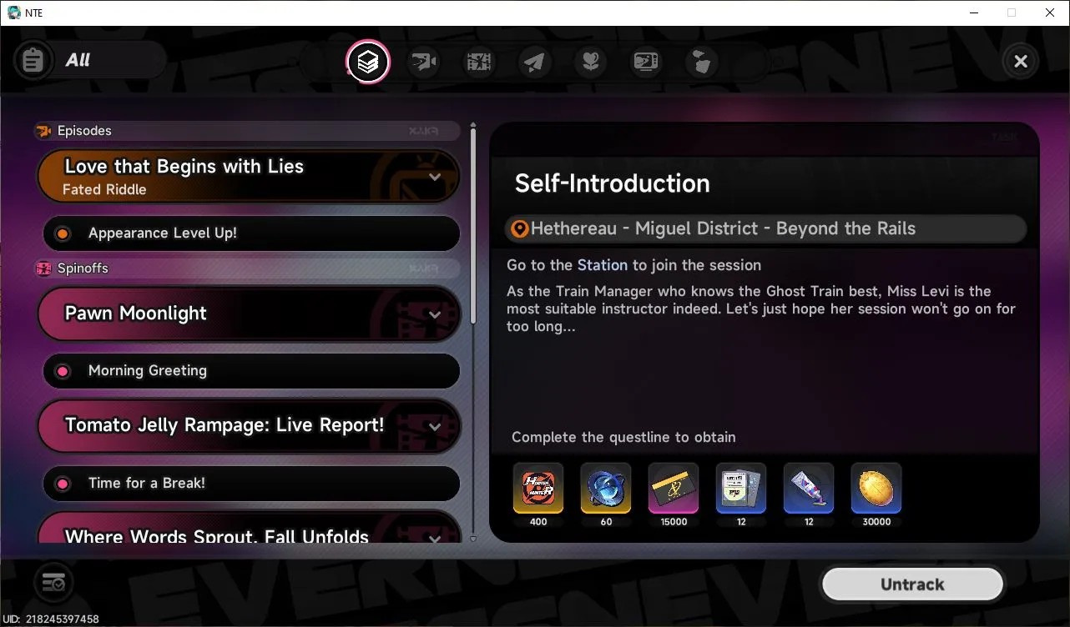The image size is (1070, 627).
Task: Collapse the Pawn Moonlight chevron
Action: pos(434,314)
